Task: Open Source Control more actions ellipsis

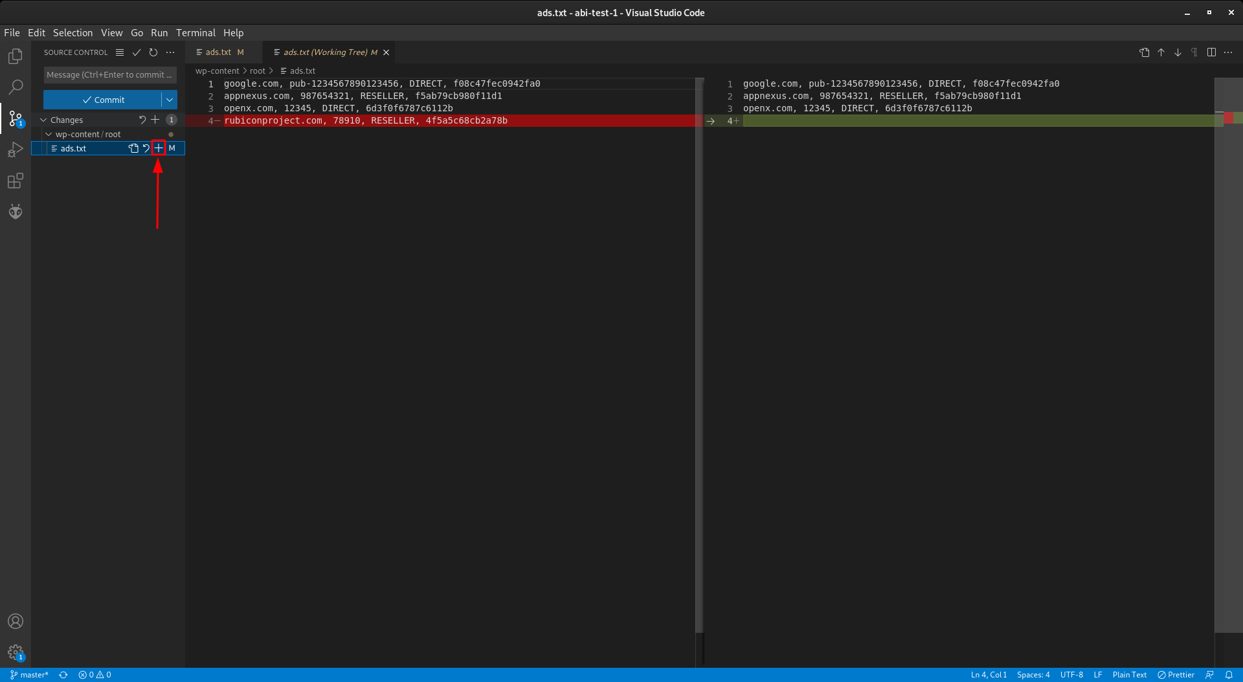Action: point(170,52)
